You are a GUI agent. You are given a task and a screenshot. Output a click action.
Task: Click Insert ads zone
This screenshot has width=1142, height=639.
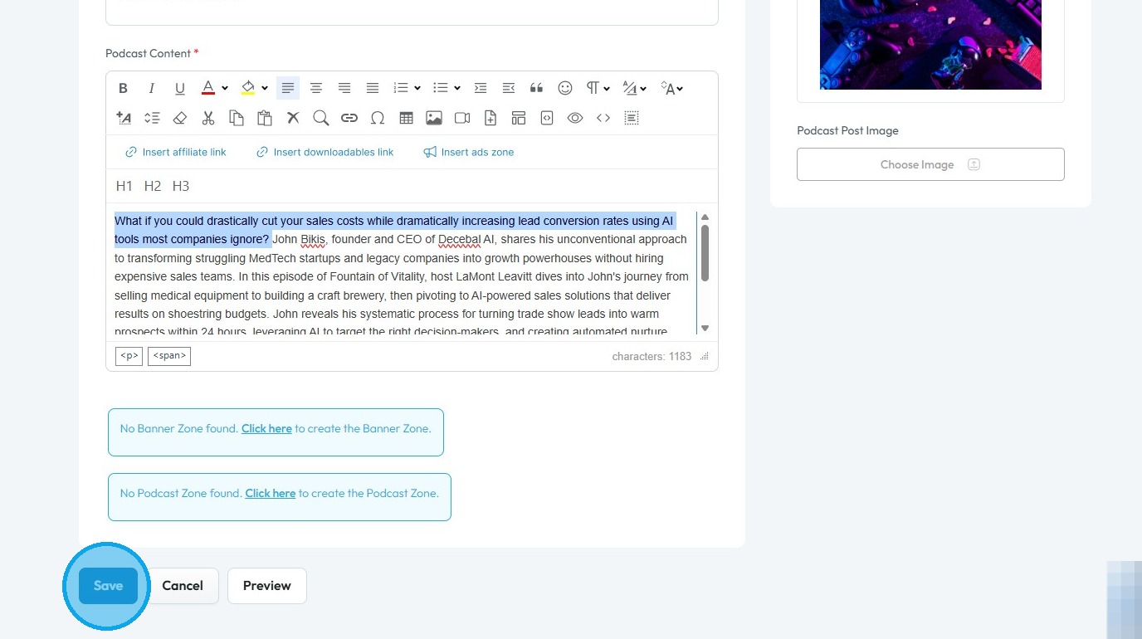pos(469,152)
